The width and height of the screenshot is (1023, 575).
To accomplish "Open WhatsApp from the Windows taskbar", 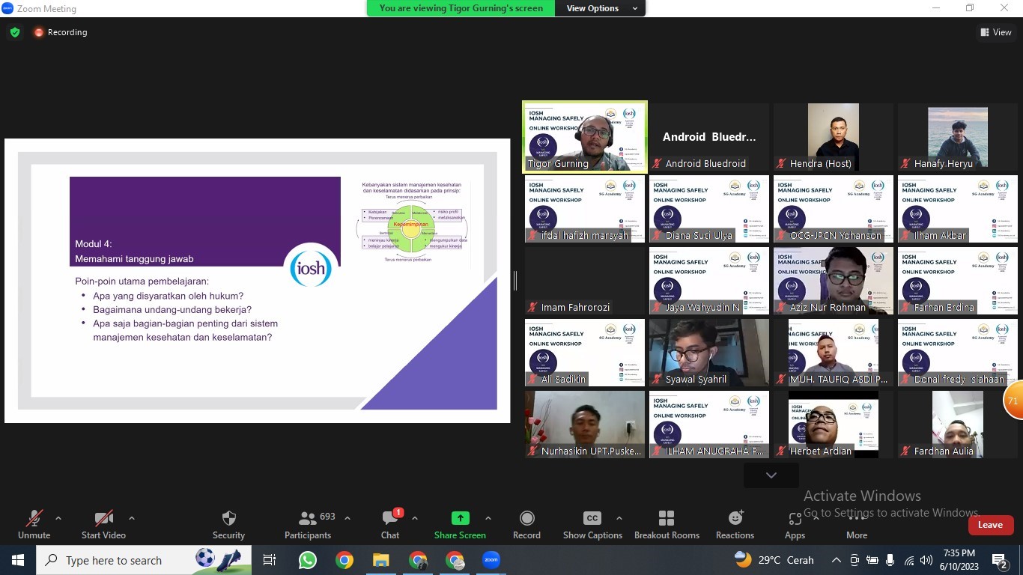I will 307,560.
